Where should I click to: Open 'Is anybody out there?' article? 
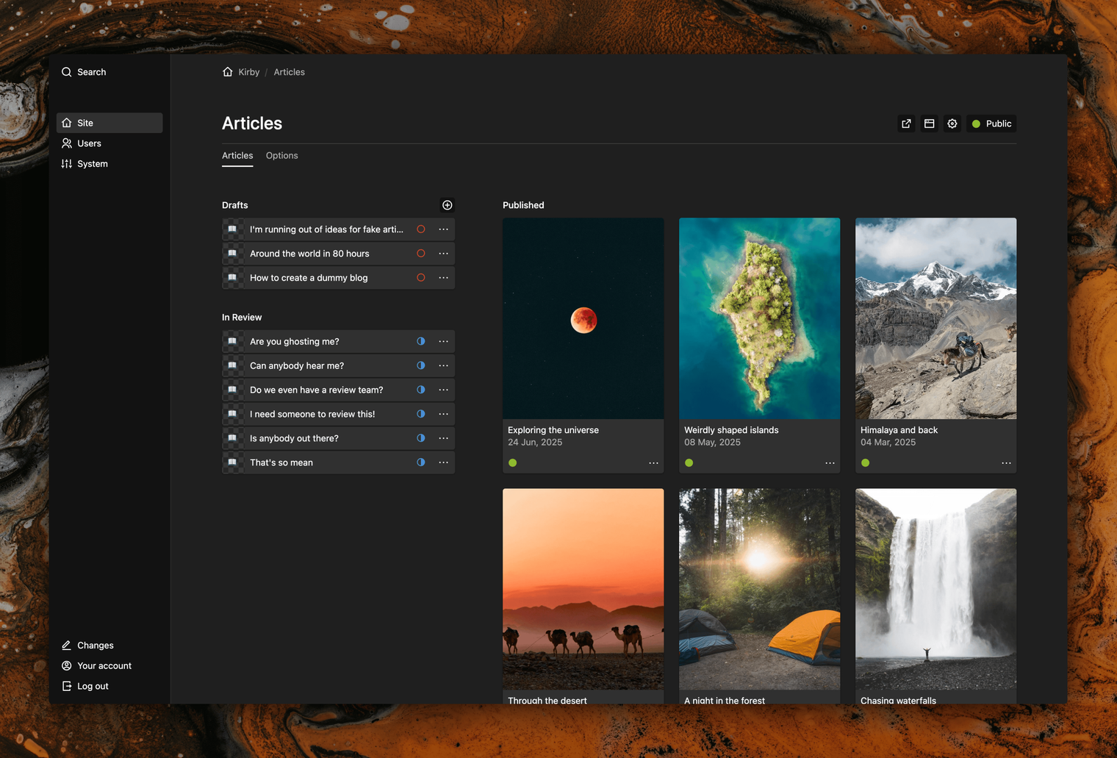coord(294,438)
